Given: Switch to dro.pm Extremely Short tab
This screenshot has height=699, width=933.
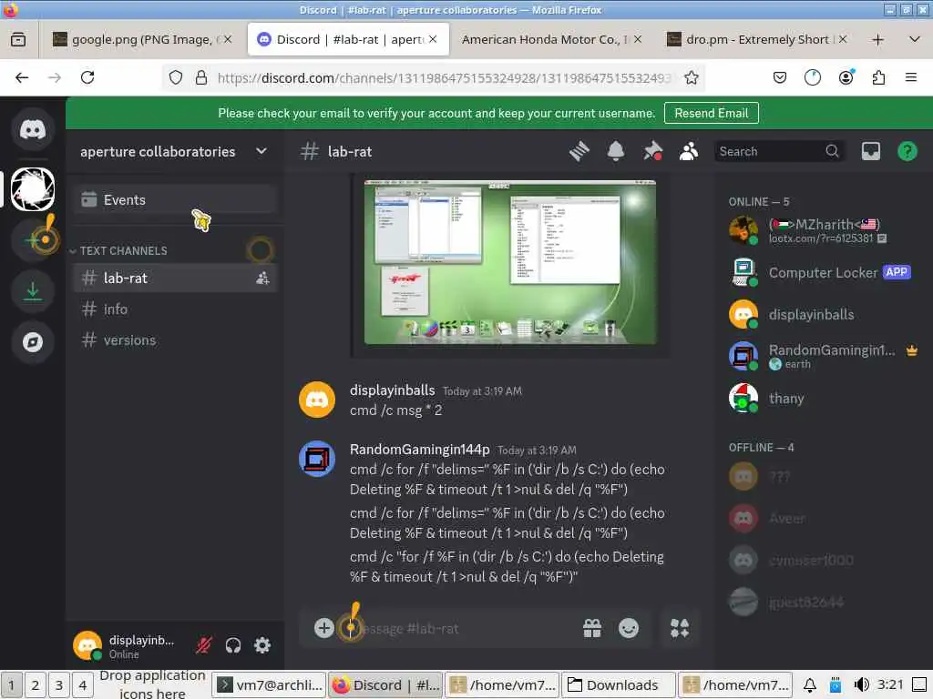Looking at the screenshot, I should [757, 39].
